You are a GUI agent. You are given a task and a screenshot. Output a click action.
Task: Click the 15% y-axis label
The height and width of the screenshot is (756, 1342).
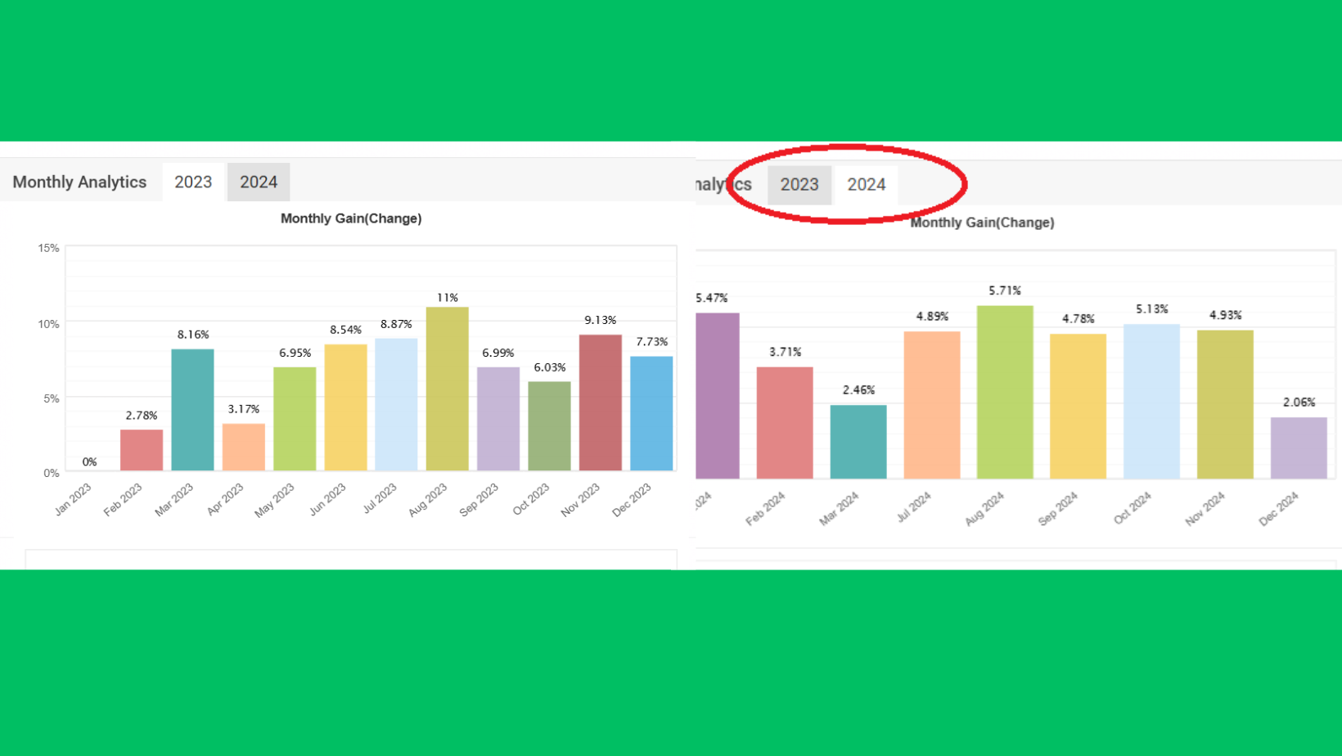point(48,248)
